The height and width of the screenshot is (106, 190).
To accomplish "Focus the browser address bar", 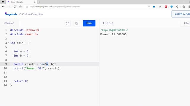I will point(85,6).
